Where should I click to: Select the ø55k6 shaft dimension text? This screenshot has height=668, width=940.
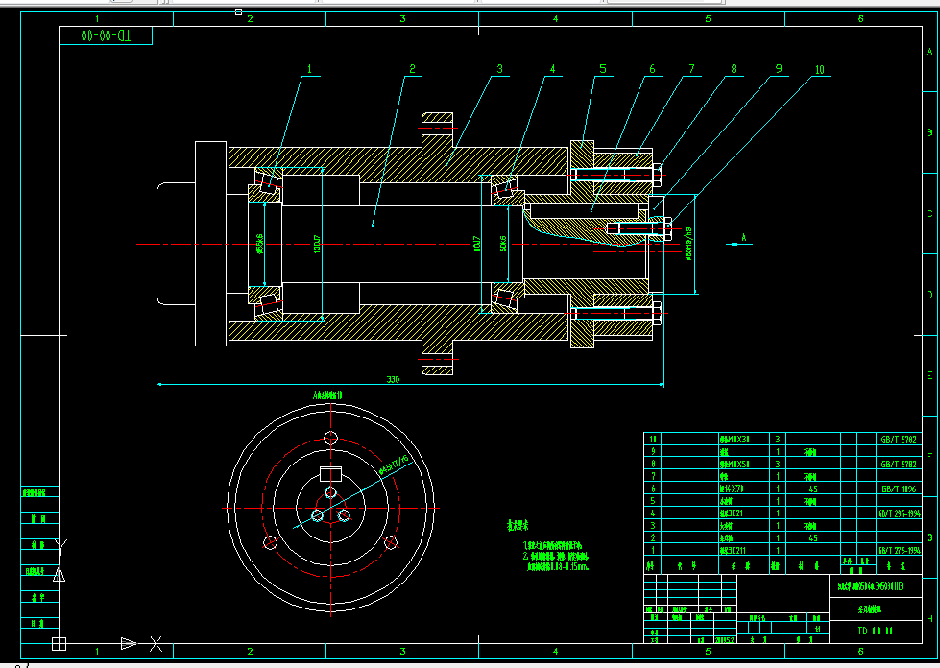(x=259, y=244)
